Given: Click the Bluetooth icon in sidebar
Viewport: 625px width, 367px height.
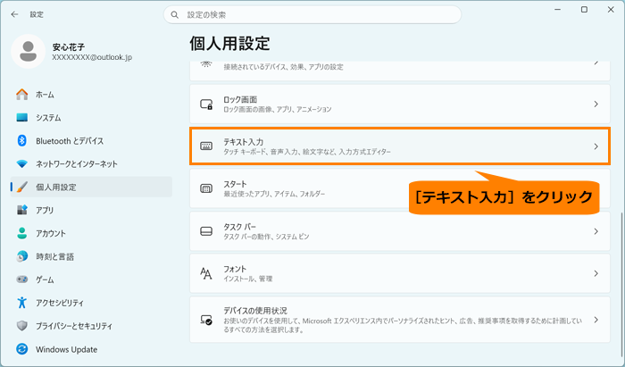Looking at the screenshot, I should pos(22,141).
